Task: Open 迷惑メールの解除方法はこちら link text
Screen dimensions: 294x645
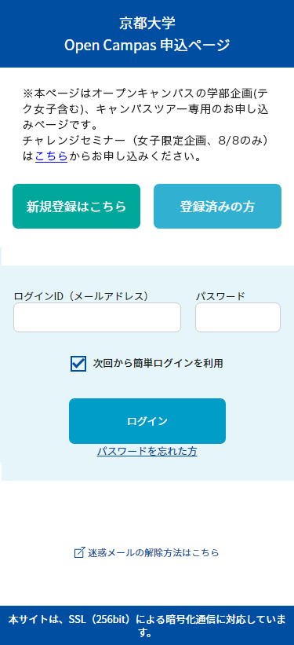Action: click(153, 552)
